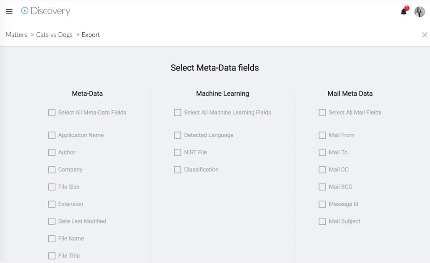This screenshot has height=263, width=430.
Task: Toggle Date Last Modified checkbox
Action: (x=52, y=221)
